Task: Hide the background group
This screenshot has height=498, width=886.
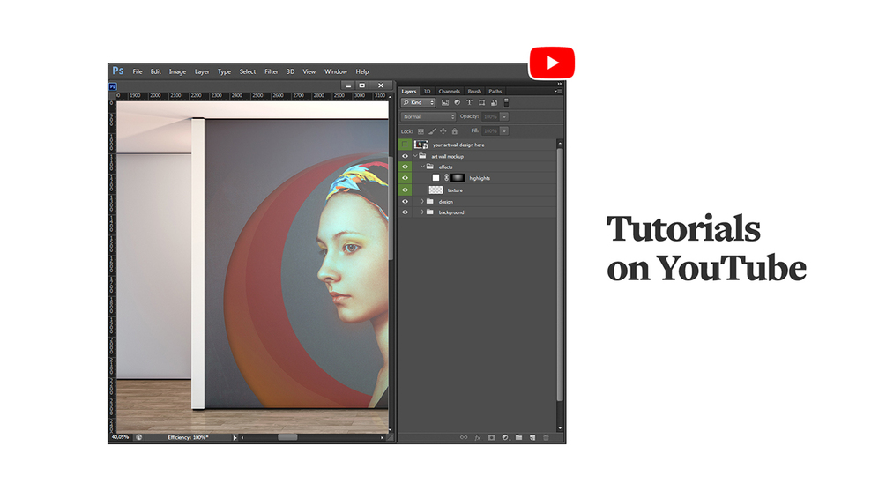Action: (x=406, y=212)
